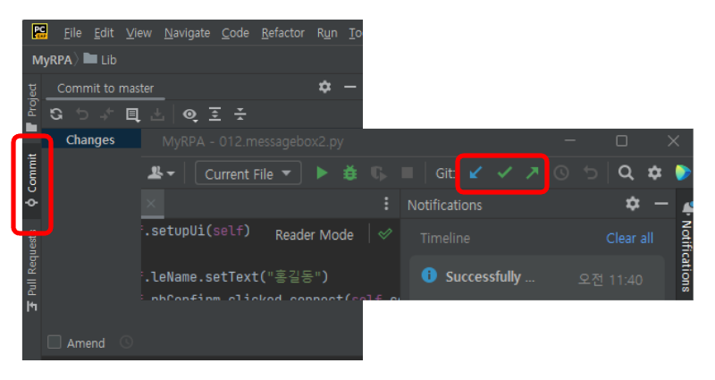The image size is (715, 380).
Task: Click the PyCharm application logo icon
Action: 39,31
